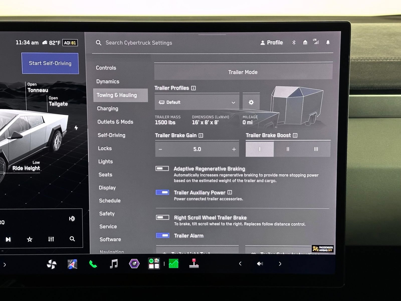
Task: Select Trailer Brake Boost level II
Action: (288, 149)
